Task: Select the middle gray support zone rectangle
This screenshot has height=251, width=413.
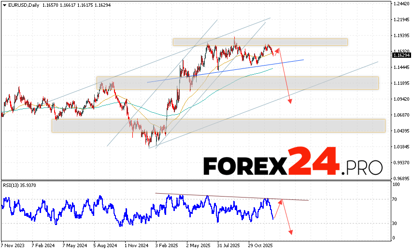Action: (x=237, y=83)
